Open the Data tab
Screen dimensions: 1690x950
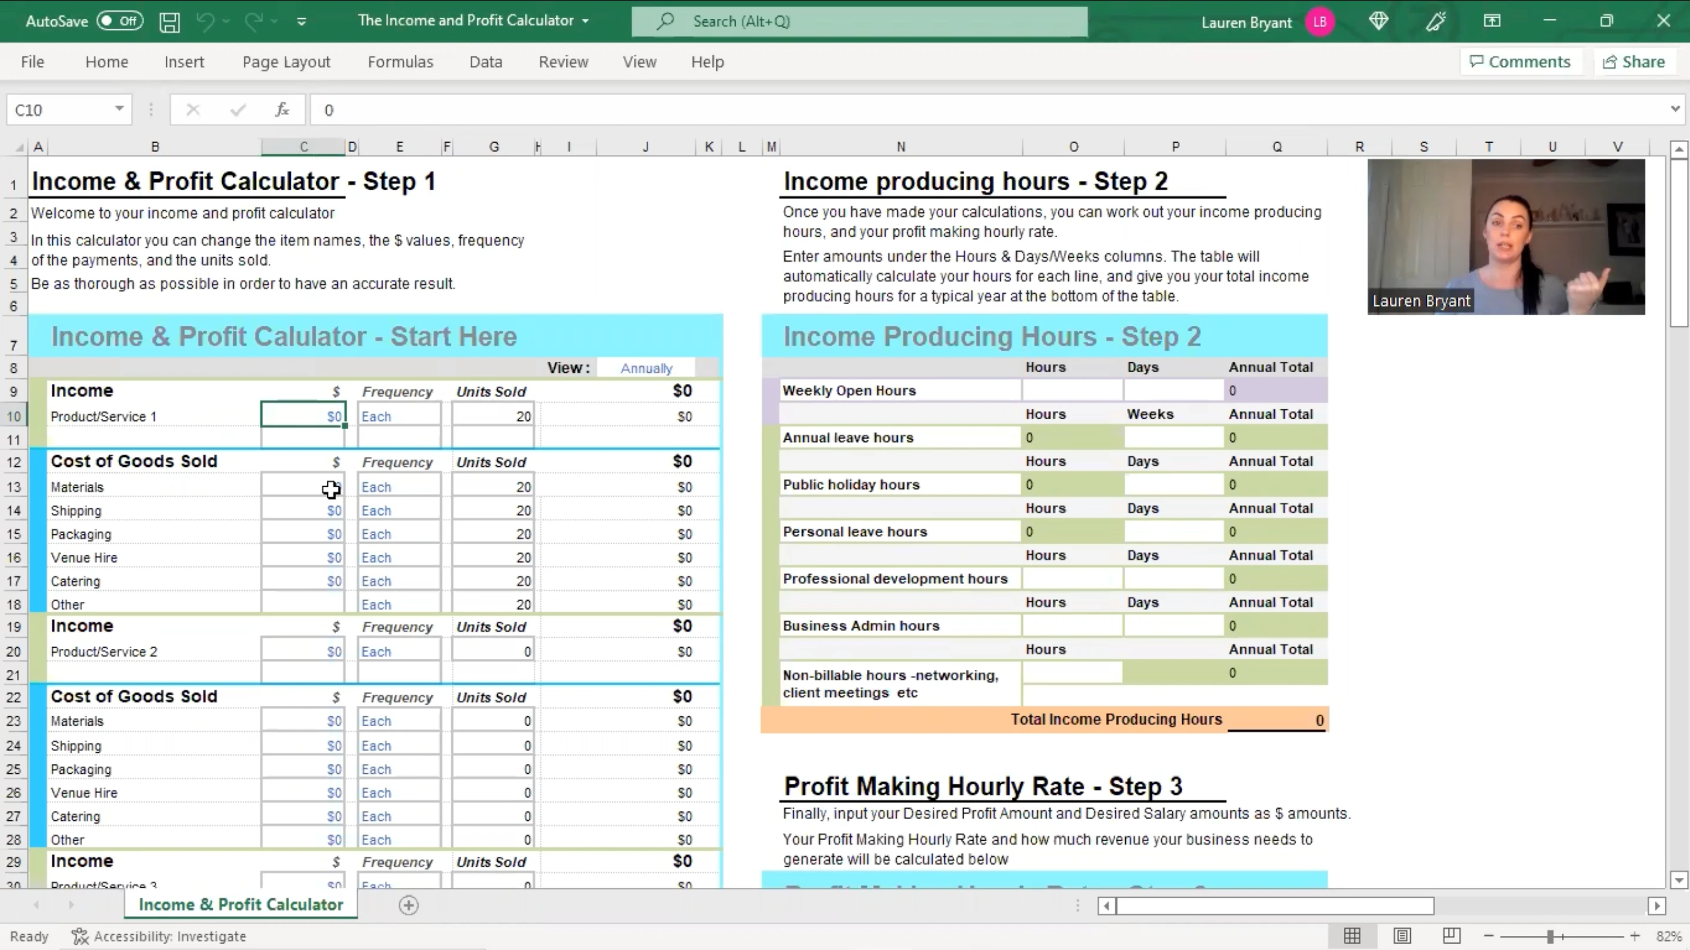(485, 62)
